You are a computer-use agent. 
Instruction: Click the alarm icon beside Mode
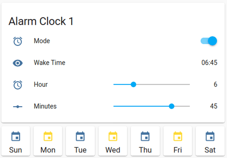(x=18, y=41)
